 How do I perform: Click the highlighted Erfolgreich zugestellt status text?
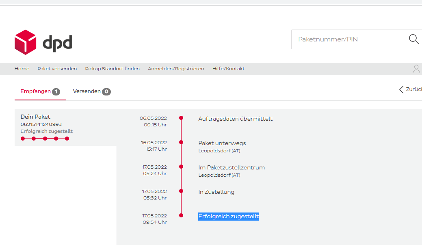pos(228,217)
